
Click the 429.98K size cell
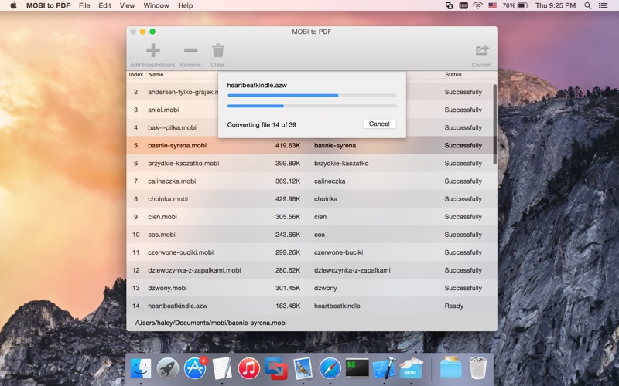288,199
